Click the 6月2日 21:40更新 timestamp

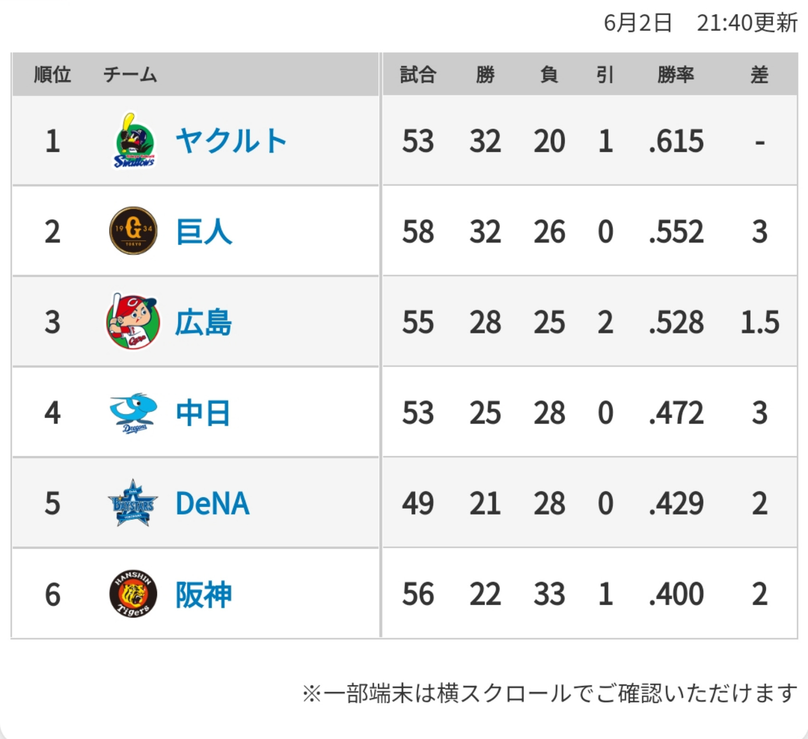(x=700, y=23)
